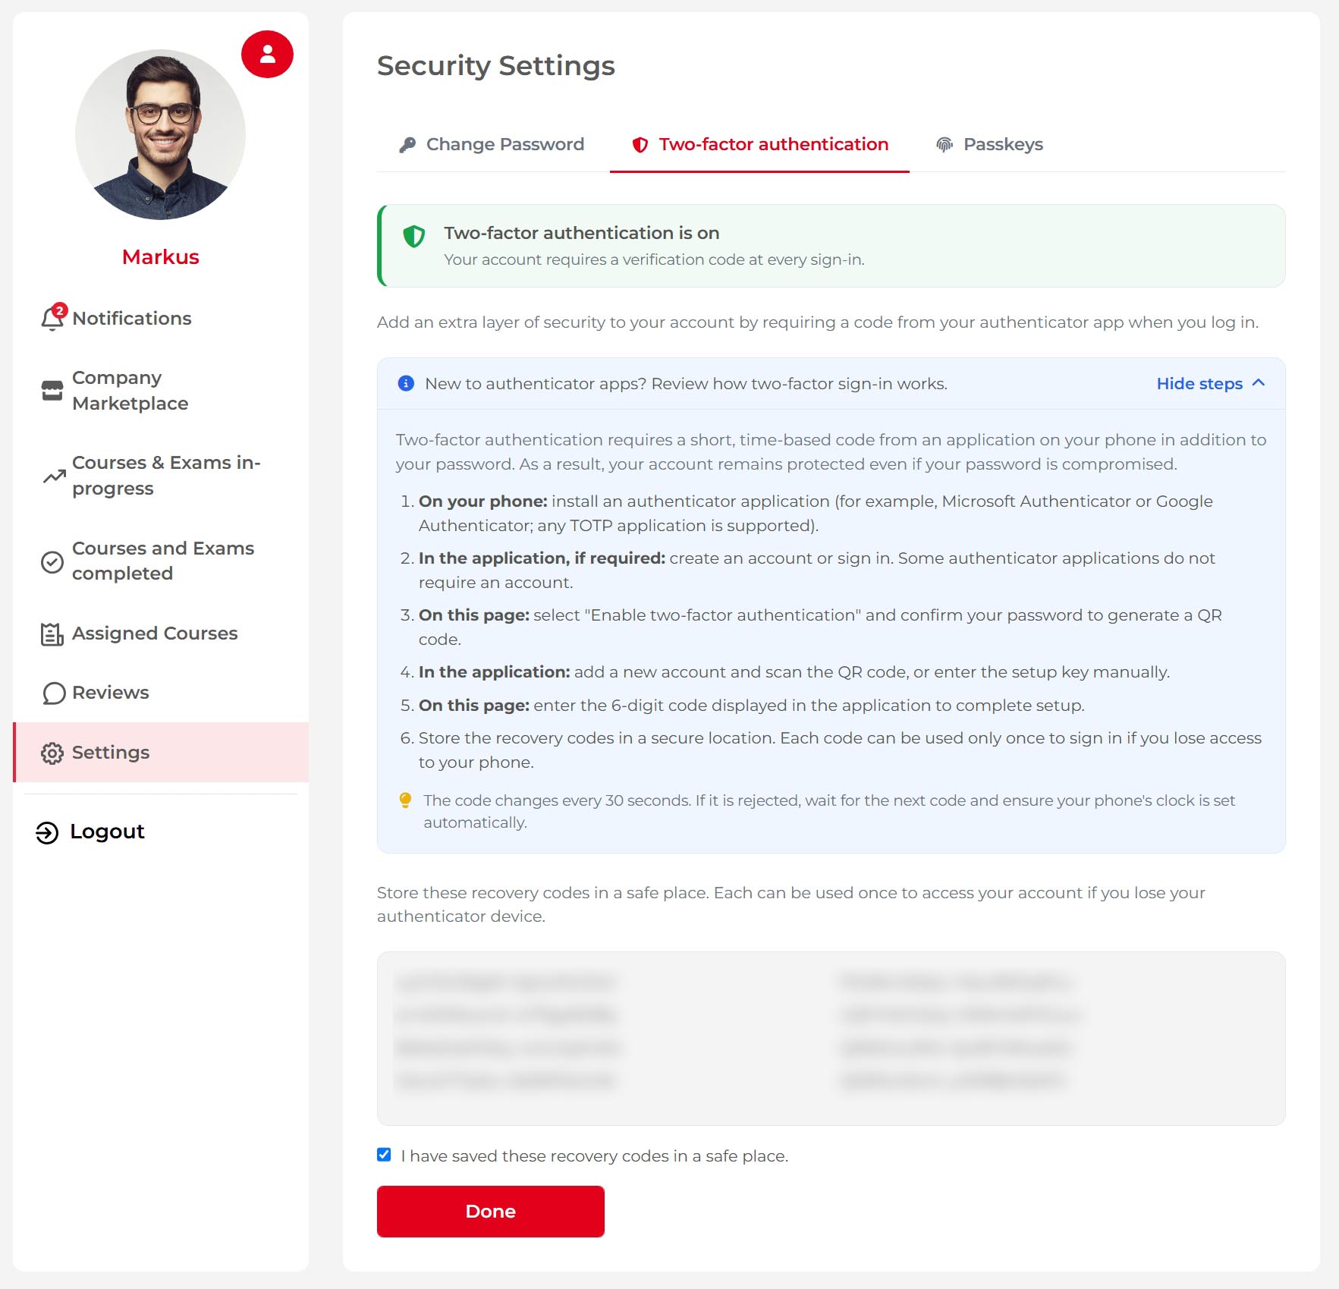The height and width of the screenshot is (1289, 1339).
Task: Uncheck the saved recovery codes checkbox
Action: click(384, 1155)
